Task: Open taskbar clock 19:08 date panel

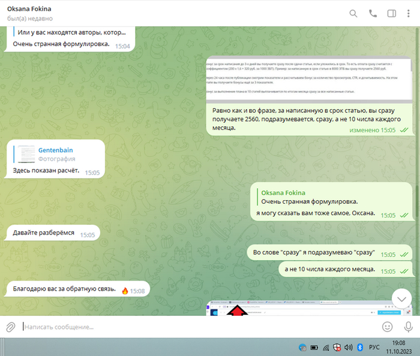Action: 399,347
